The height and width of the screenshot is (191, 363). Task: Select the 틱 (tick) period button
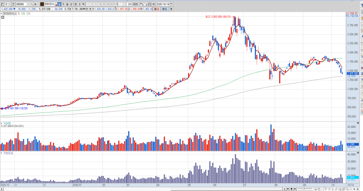click(x=83, y=4)
